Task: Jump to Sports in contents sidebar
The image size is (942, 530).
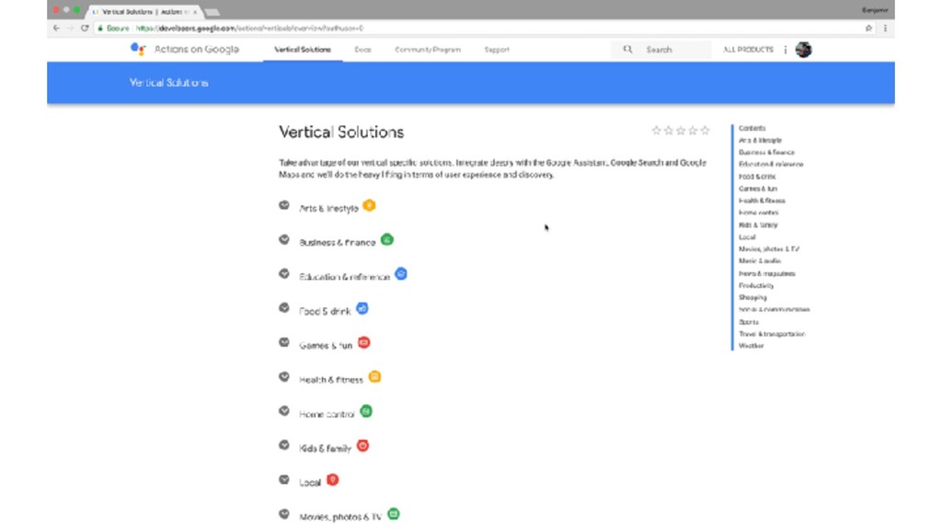Action: (749, 321)
